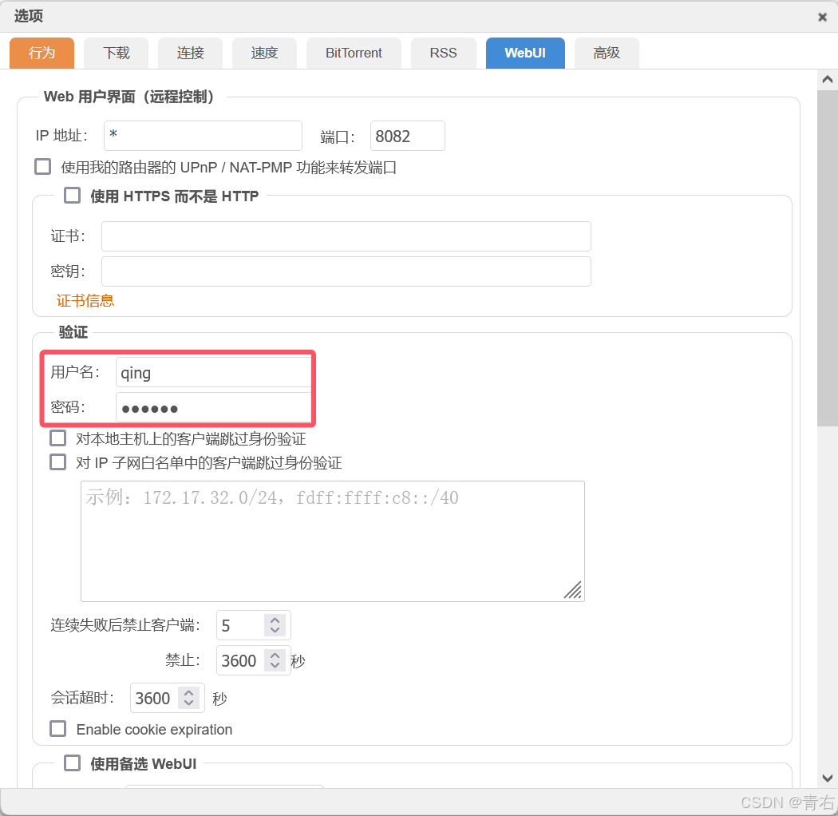Click the 用户名 field containing qing
Image resolution: width=838 pixels, height=816 pixels.
[x=214, y=372]
